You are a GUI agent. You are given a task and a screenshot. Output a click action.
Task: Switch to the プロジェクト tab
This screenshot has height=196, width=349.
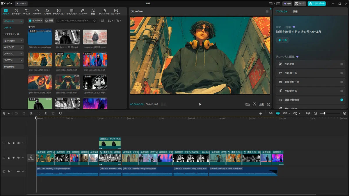pyautogui.click(x=281, y=11)
